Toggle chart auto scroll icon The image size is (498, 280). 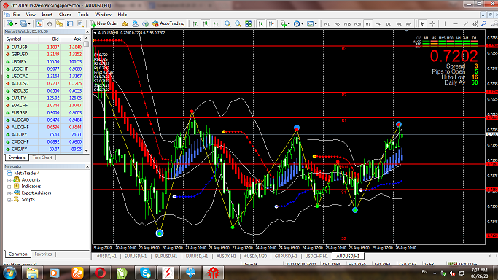(261, 24)
